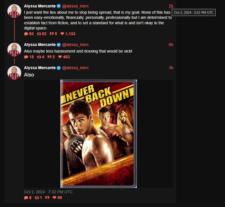The width and height of the screenshot is (225, 207).
Task: Click the reply icon showing 8 comments
Action: tap(26, 198)
